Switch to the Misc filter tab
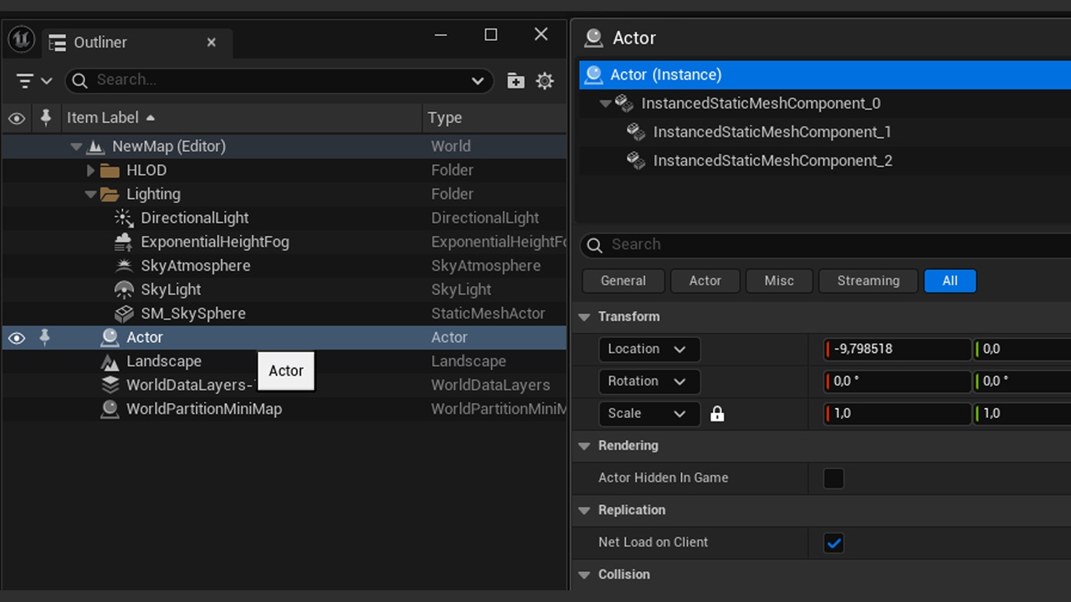Viewport: 1071px width, 602px height. [779, 281]
